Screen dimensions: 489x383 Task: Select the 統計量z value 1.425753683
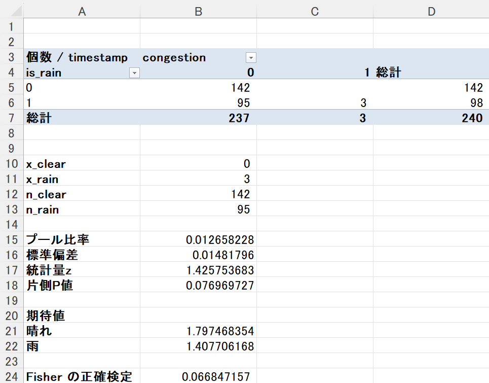(198, 270)
